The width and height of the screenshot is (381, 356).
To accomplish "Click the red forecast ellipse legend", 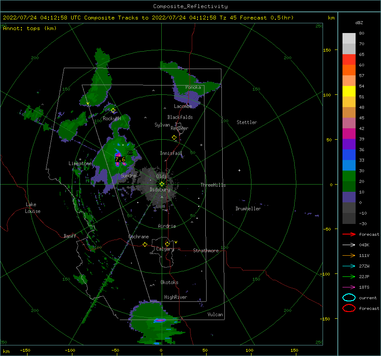I will point(349,308).
